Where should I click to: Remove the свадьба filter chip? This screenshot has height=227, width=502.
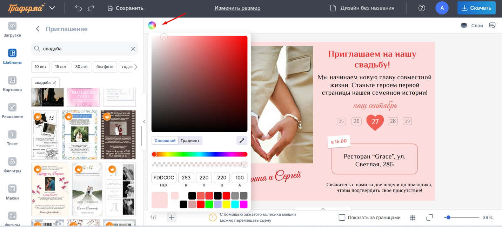(x=54, y=82)
